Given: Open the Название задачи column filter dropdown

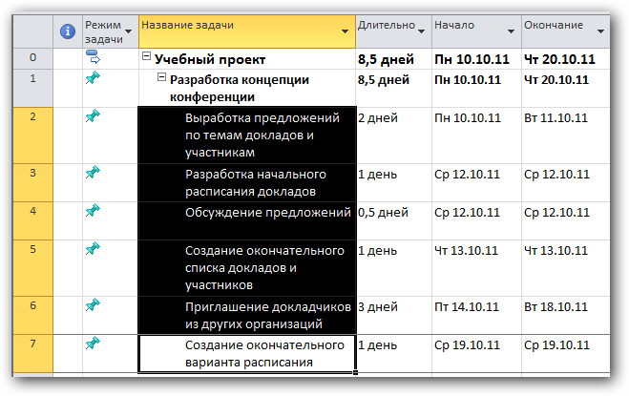Looking at the screenshot, I should point(345,31).
